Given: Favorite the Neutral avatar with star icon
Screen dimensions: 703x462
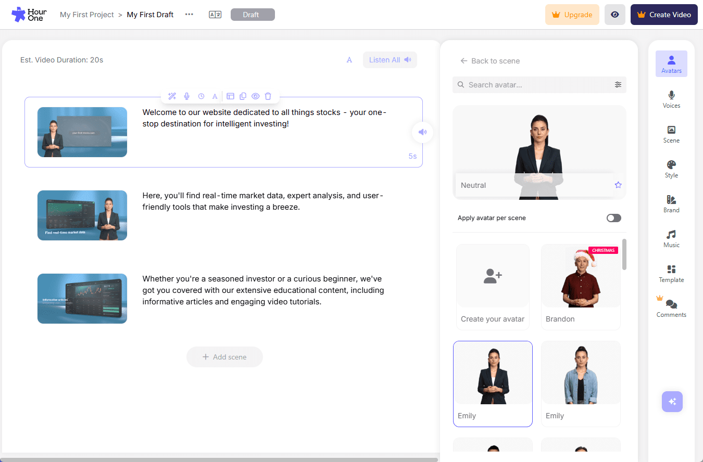Looking at the screenshot, I should pyautogui.click(x=618, y=185).
